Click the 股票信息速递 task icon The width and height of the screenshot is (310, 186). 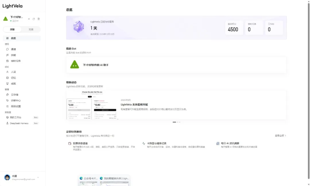coord(70,144)
